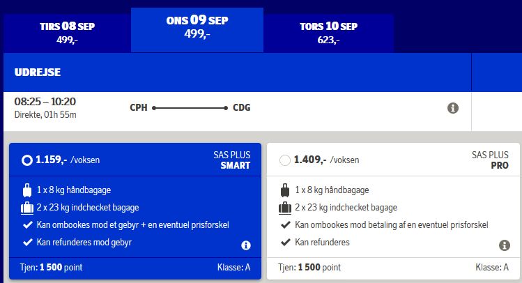Click the SAS Plus Smart fare title
The height and width of the screenshot is (283, 522).
tap(231, 160)
